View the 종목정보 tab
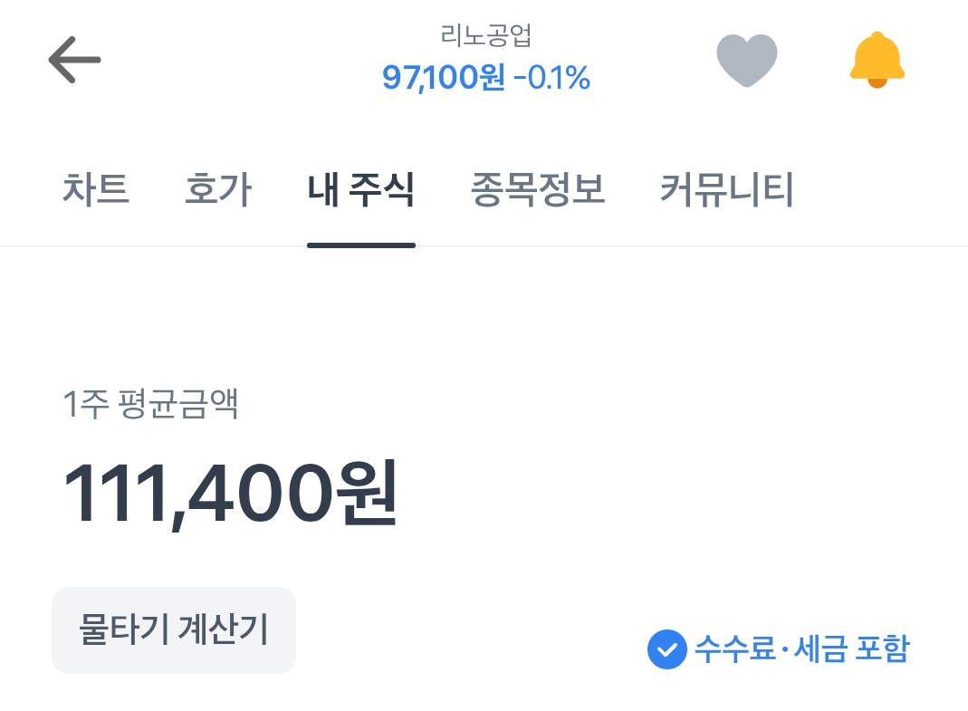Image resolution: width=968 pixels, height=711 pixels. pos(538,191)
